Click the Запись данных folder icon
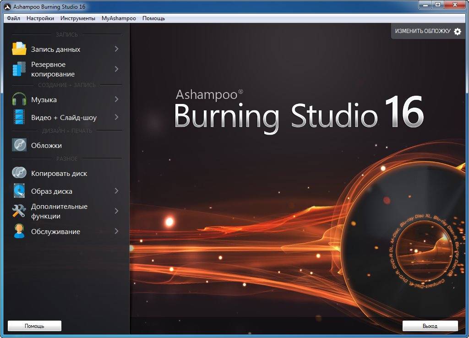This screenshot has height=338, width=469. click(19, 49)
